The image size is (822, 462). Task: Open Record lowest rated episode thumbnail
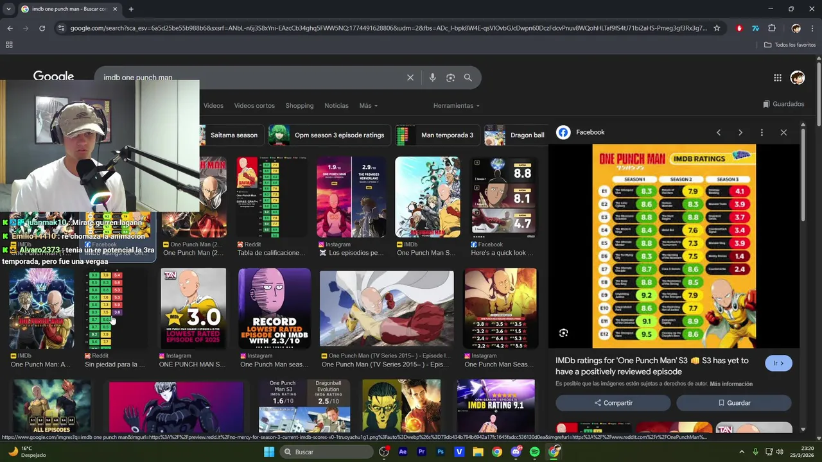pos(274,309)
